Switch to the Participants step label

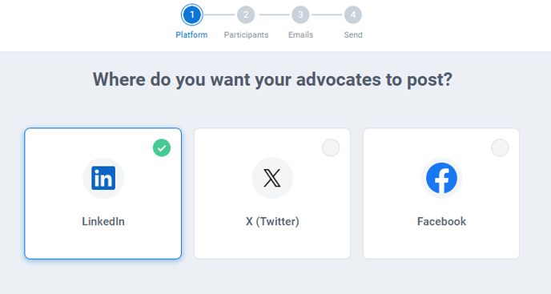(246, 34)
